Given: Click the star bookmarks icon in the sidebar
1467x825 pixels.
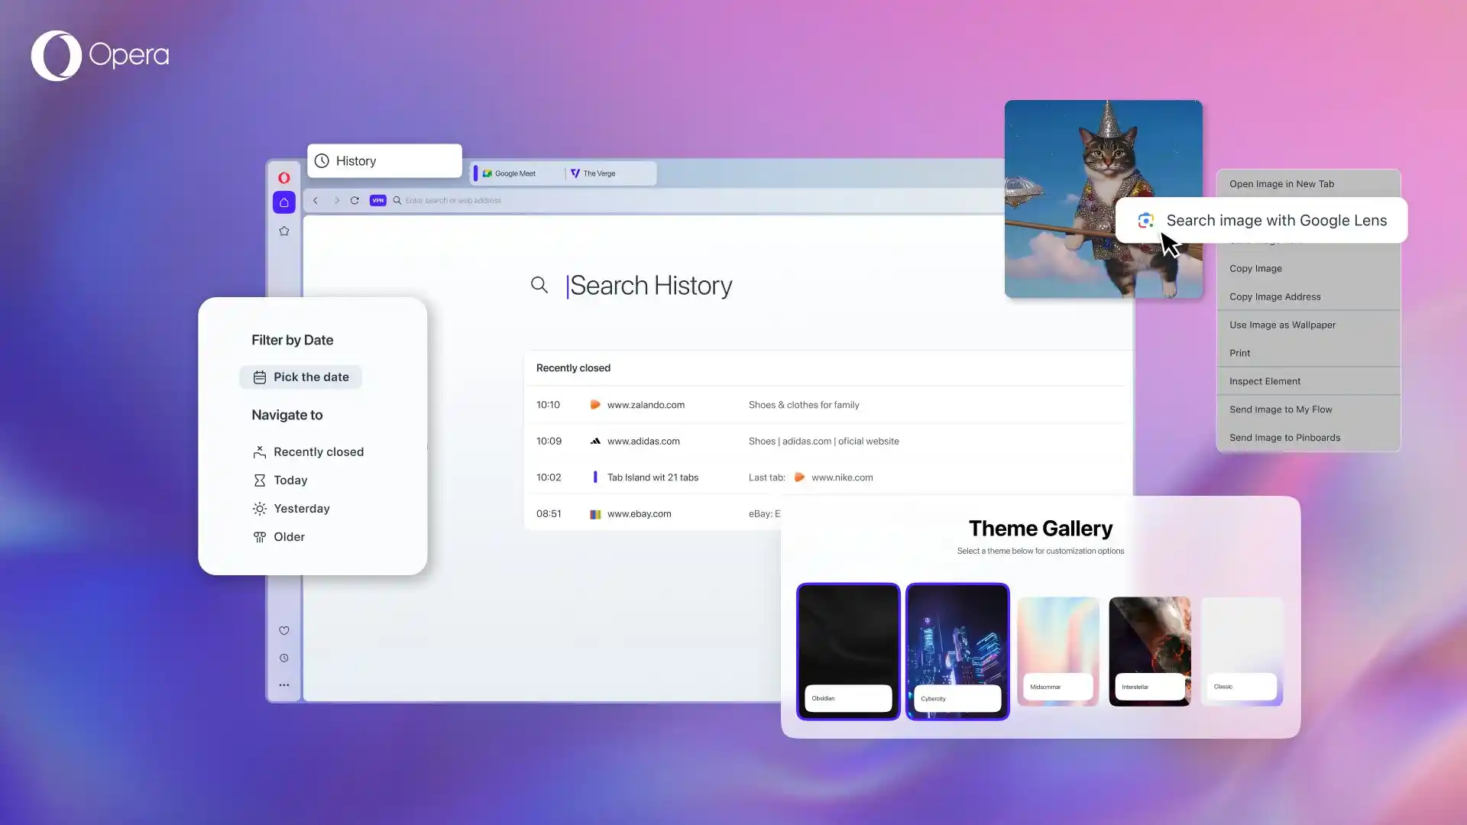Looking at the screenshot, I should 283,231.
